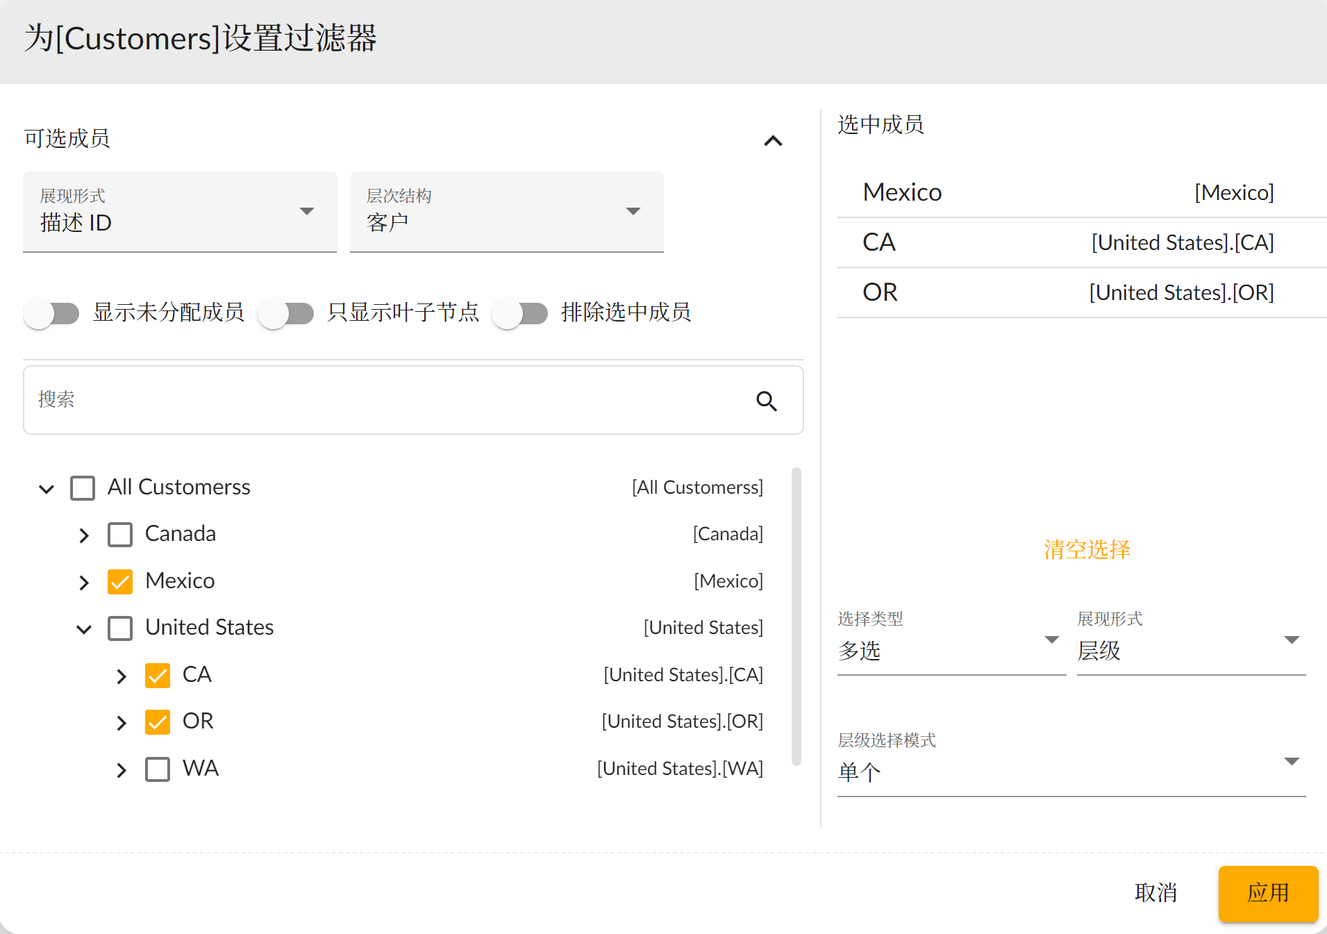Screen dimensions: 1327x934
Task: Click the [Canada] ID text
Action: click(728, 533)
